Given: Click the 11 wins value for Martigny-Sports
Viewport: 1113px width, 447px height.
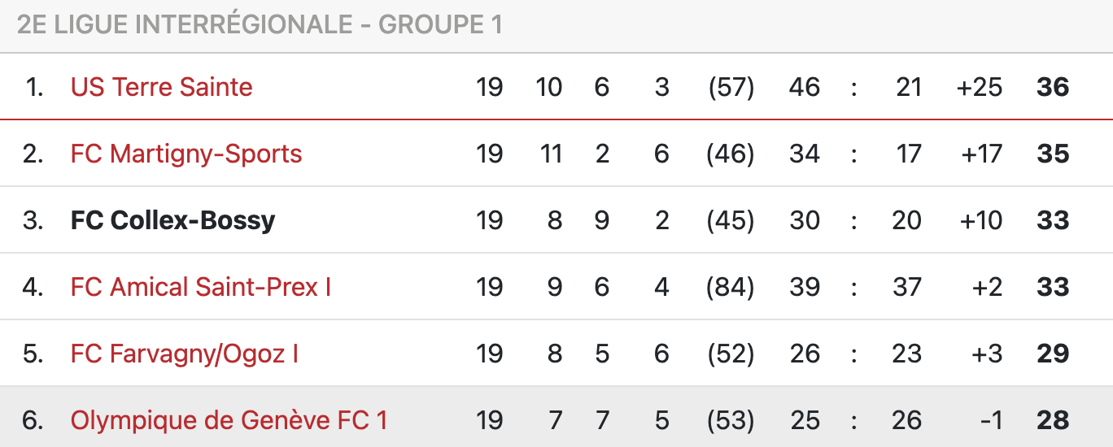Looking at the screenshot, I should 551,154.
